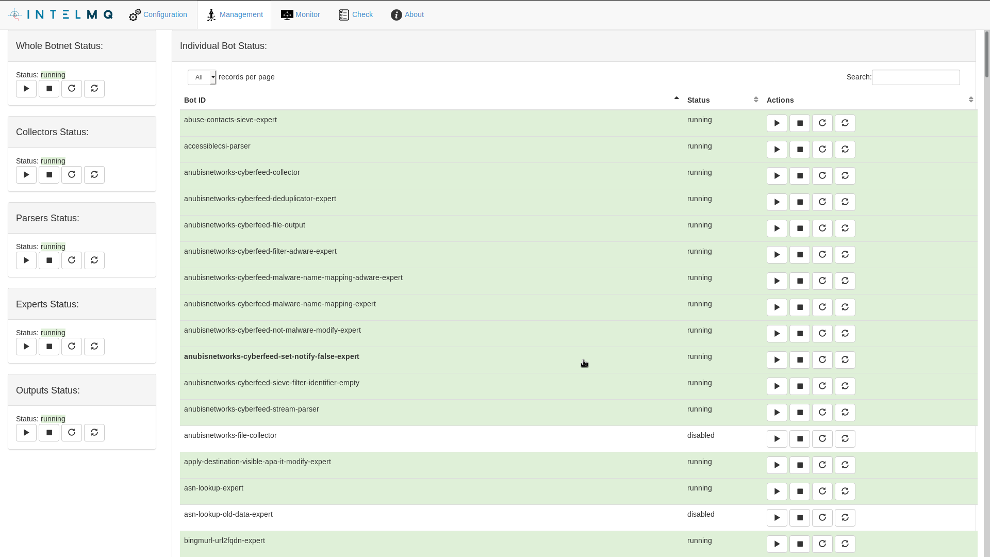Screen dimensions: 990x557
Task: Start the disabled asn-lookup-old-data-expert bot
Action: click(777, 518)
